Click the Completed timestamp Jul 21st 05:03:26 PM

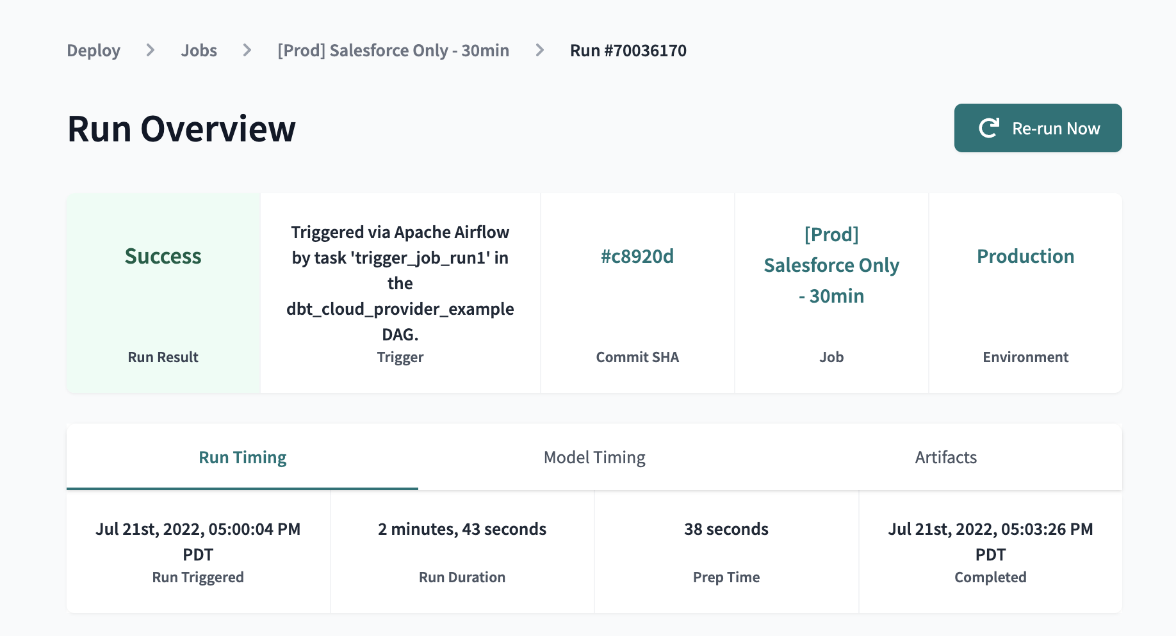coord(990,542)
